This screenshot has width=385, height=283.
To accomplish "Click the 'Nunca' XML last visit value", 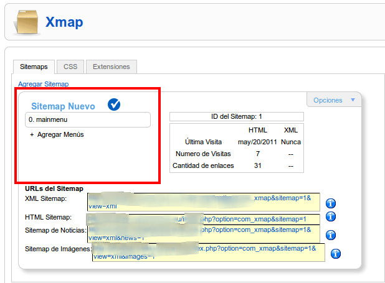I will 291,142.
